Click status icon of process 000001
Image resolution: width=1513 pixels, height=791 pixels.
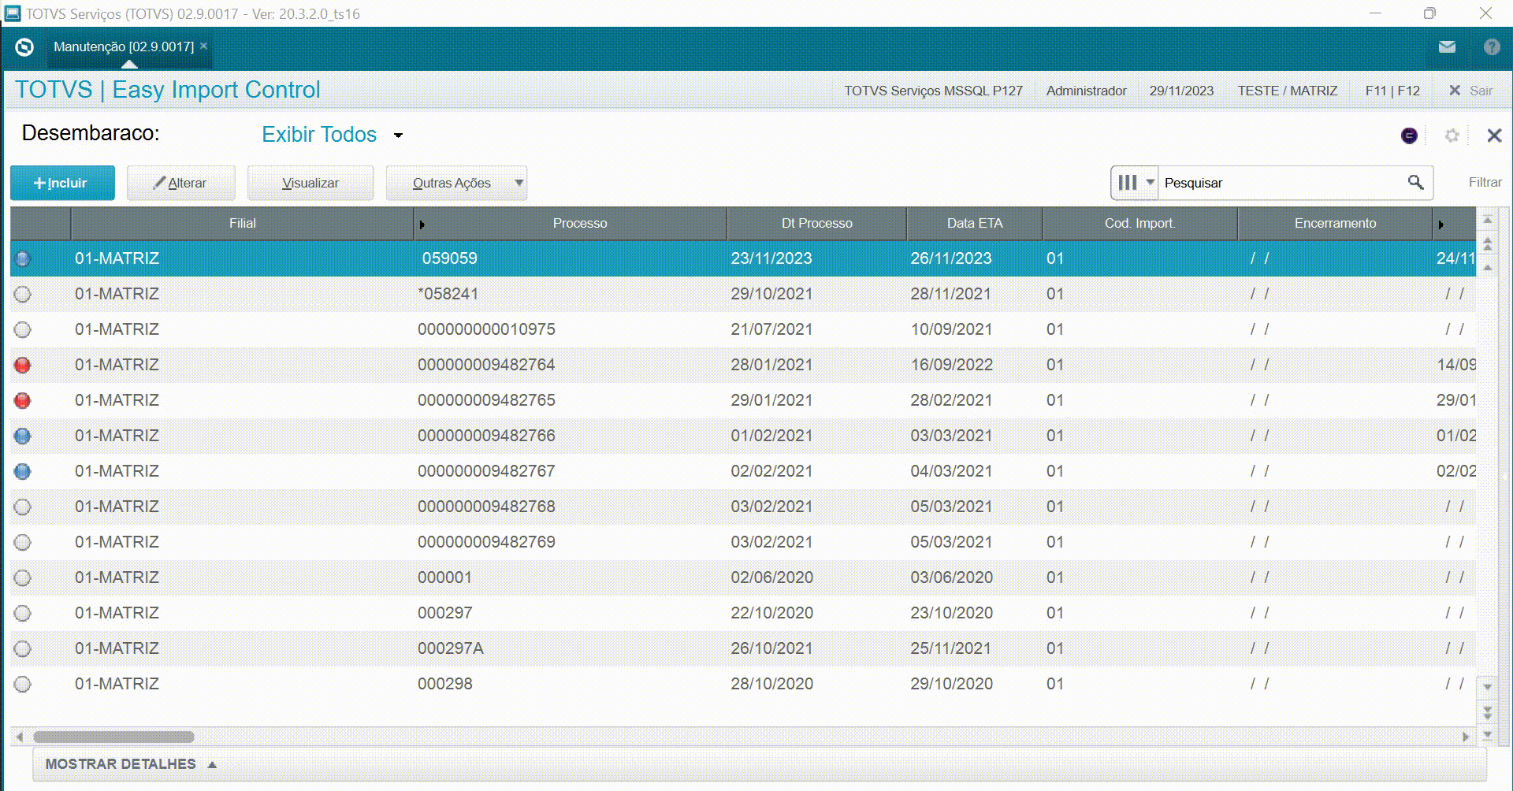click(x=23, y=577)
